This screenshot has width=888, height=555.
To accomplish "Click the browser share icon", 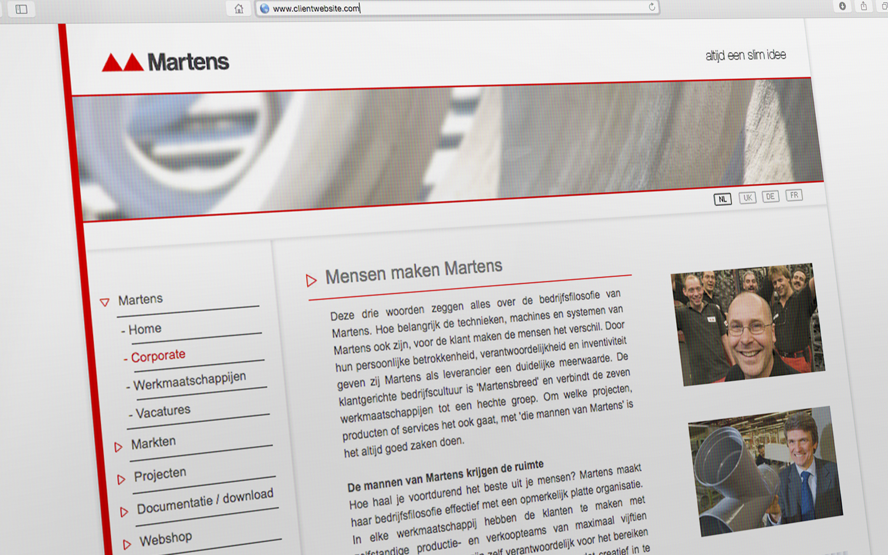I will pyautogui.click(x=864, y=6).
